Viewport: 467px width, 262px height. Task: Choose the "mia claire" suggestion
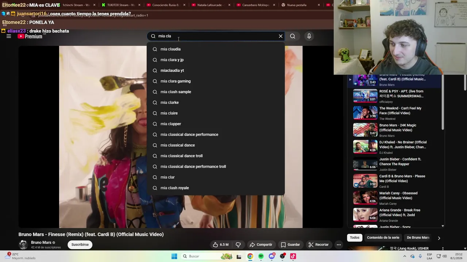pos(216,113)
